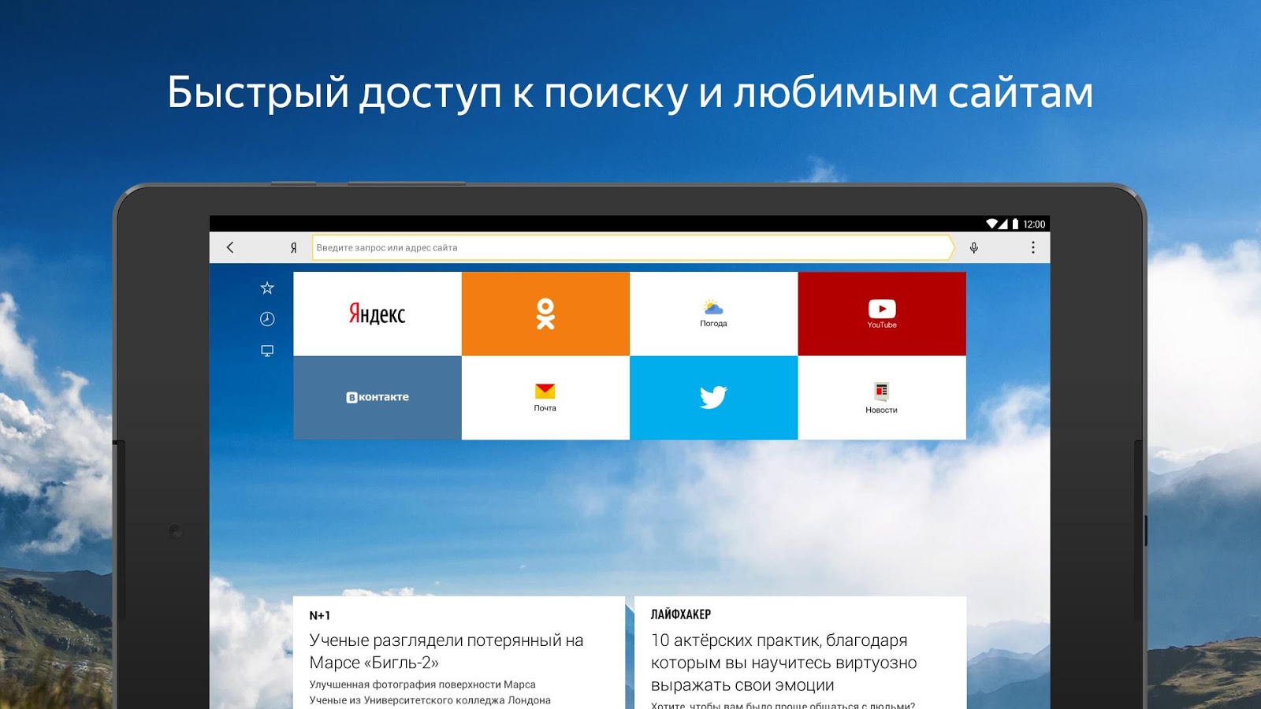
Task: Click the back arrow in the toolbar
Action: [230, 247]
